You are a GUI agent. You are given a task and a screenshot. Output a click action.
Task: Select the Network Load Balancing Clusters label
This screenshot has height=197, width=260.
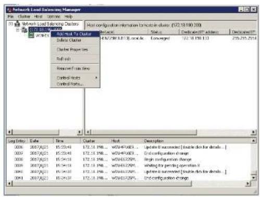51,24
